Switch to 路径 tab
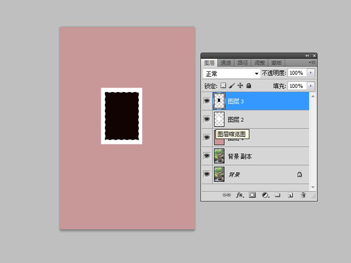The height and width of the screenshot is (263, 351). [243, 63]
